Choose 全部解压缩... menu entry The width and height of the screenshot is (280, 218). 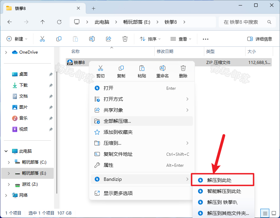click(x=142, y=121)
